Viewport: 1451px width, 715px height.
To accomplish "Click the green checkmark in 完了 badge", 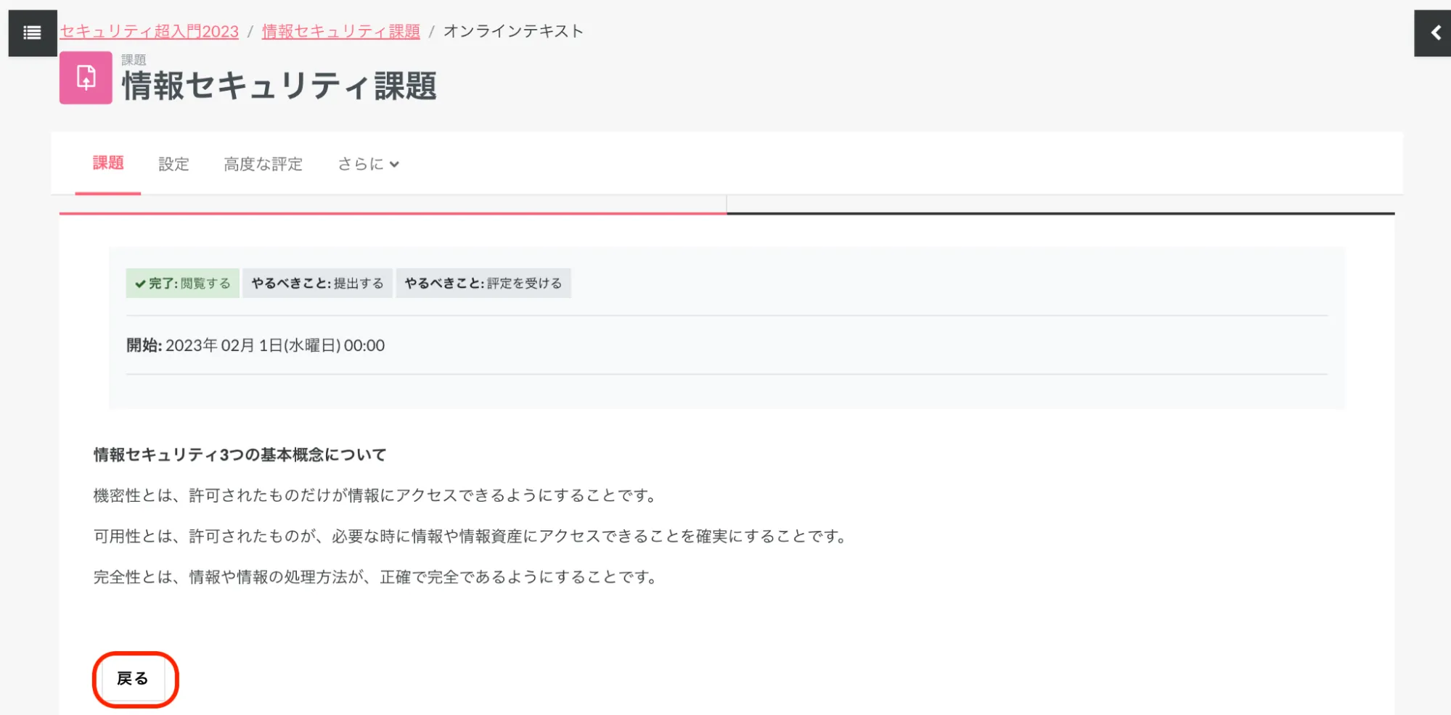I will (140, 284).
